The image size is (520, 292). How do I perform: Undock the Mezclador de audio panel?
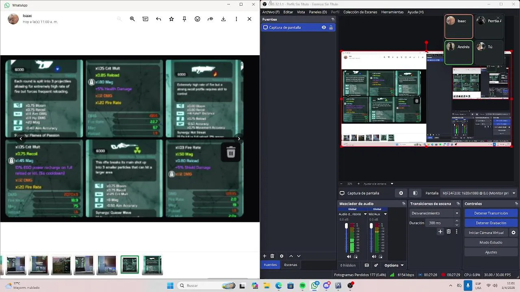tap(403, 204)
